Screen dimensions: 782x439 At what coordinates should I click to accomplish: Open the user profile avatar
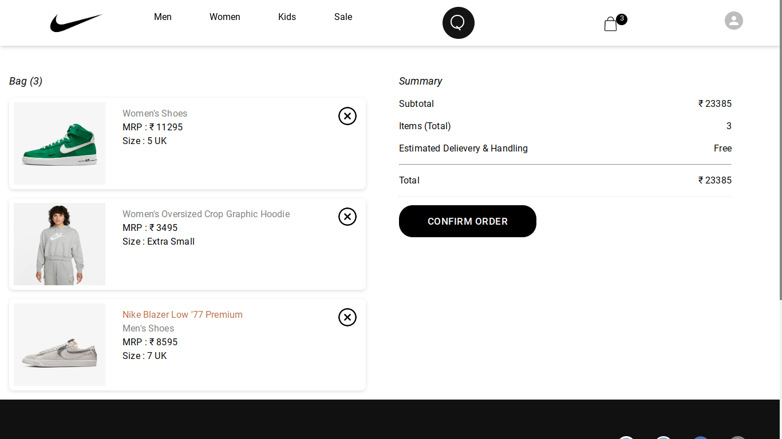click(x=734, y=21)
